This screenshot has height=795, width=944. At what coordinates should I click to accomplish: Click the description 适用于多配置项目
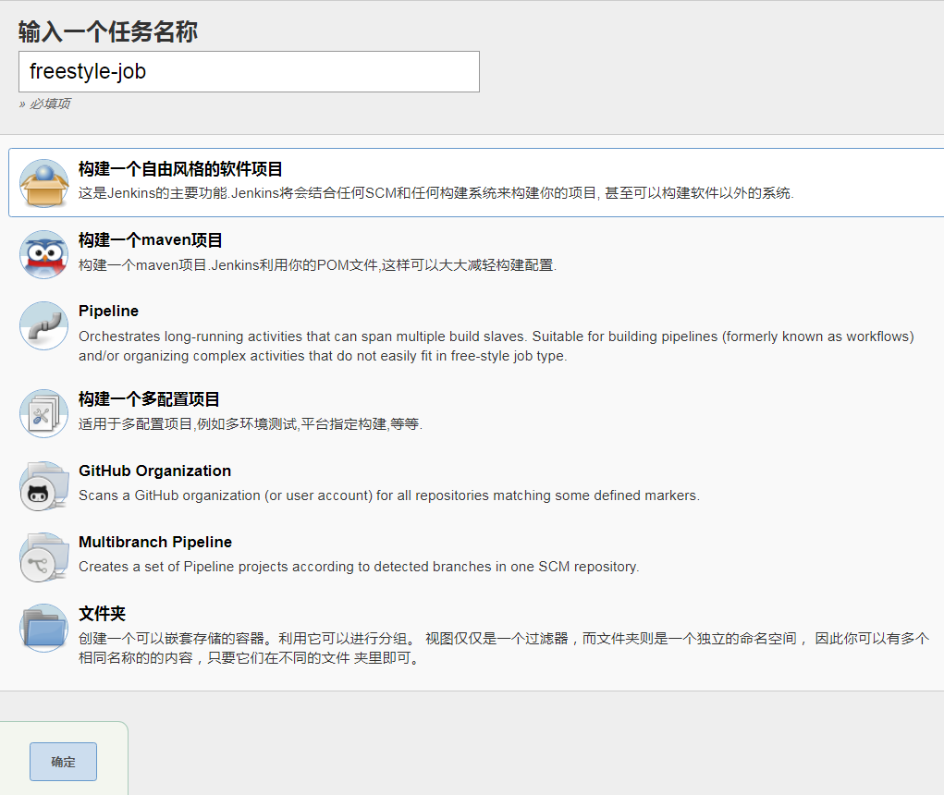pyautogui.click(x=251, y=424)
